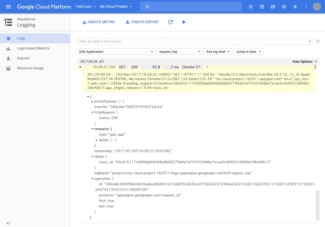Open the filter field dropdown arrow
325x227 pixels.
pyautogui.click(x=310, y=41)
